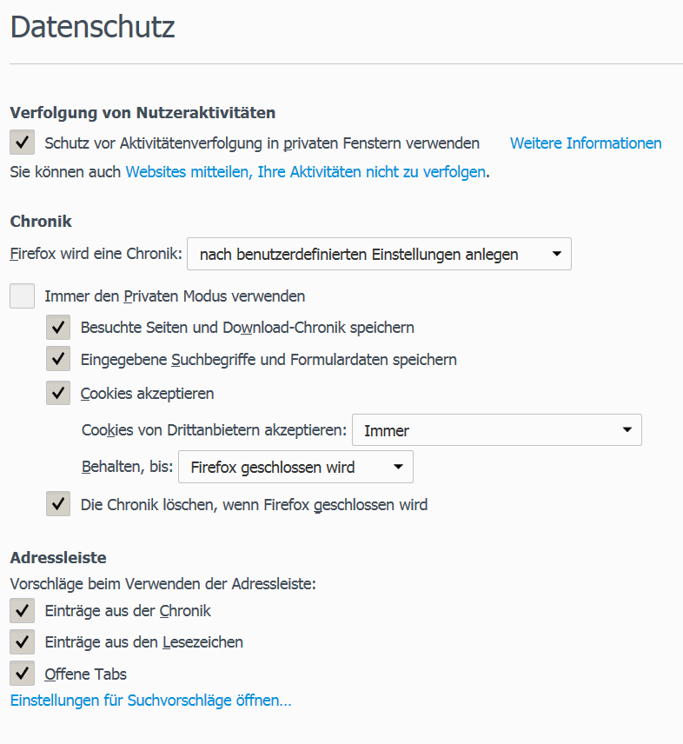Toggle Eingegebene Suchbegriffe und Formulardaten speichern

(x=58, y=359)
